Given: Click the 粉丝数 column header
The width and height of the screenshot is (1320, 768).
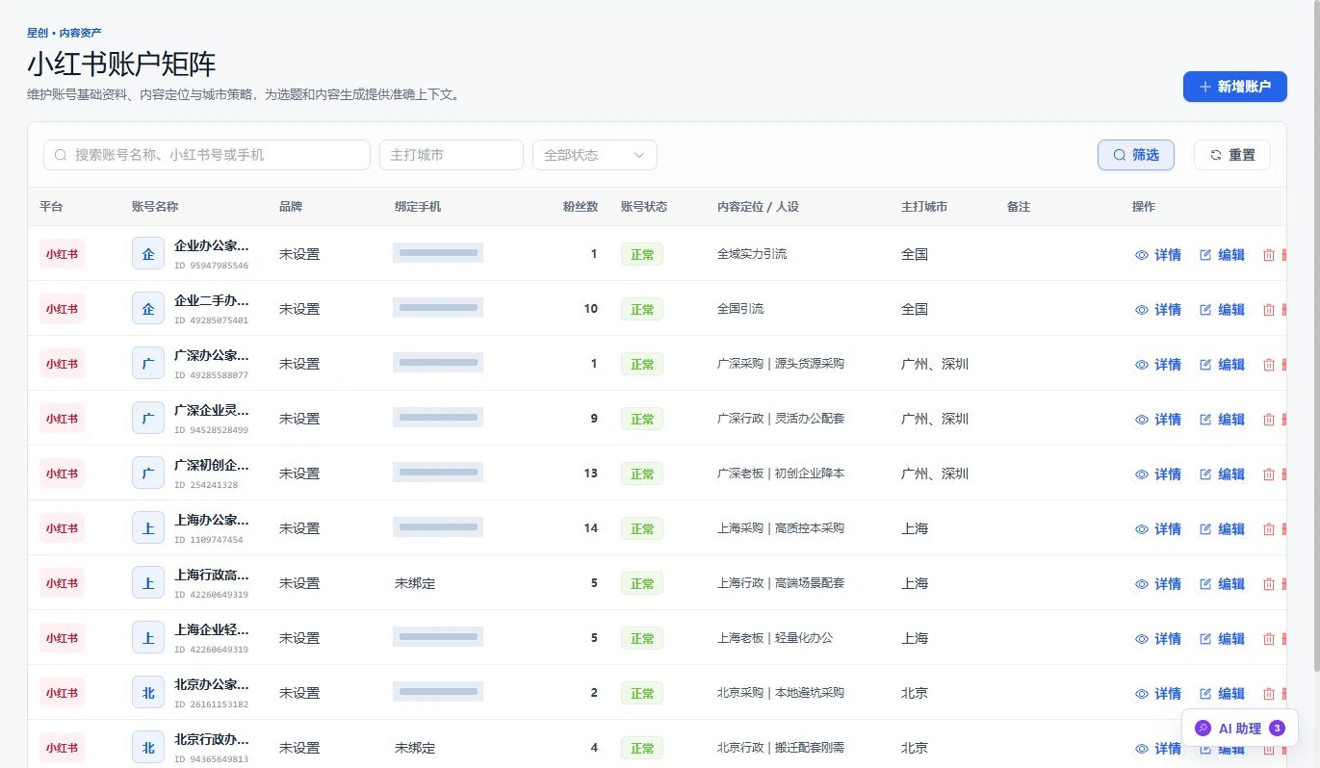Looking at the screenshot, I should pos(581,207).
